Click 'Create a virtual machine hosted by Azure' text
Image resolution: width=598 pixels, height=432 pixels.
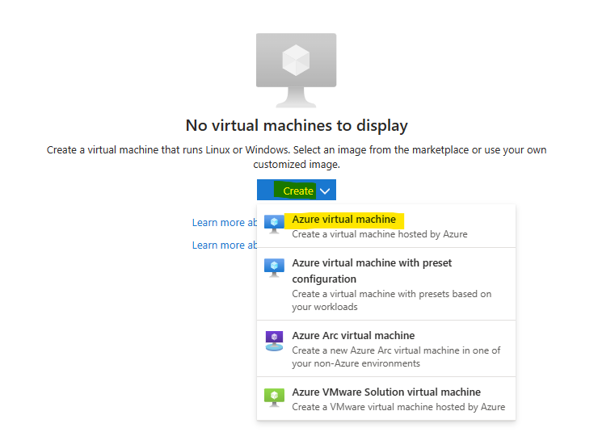(x=380, y=234)
